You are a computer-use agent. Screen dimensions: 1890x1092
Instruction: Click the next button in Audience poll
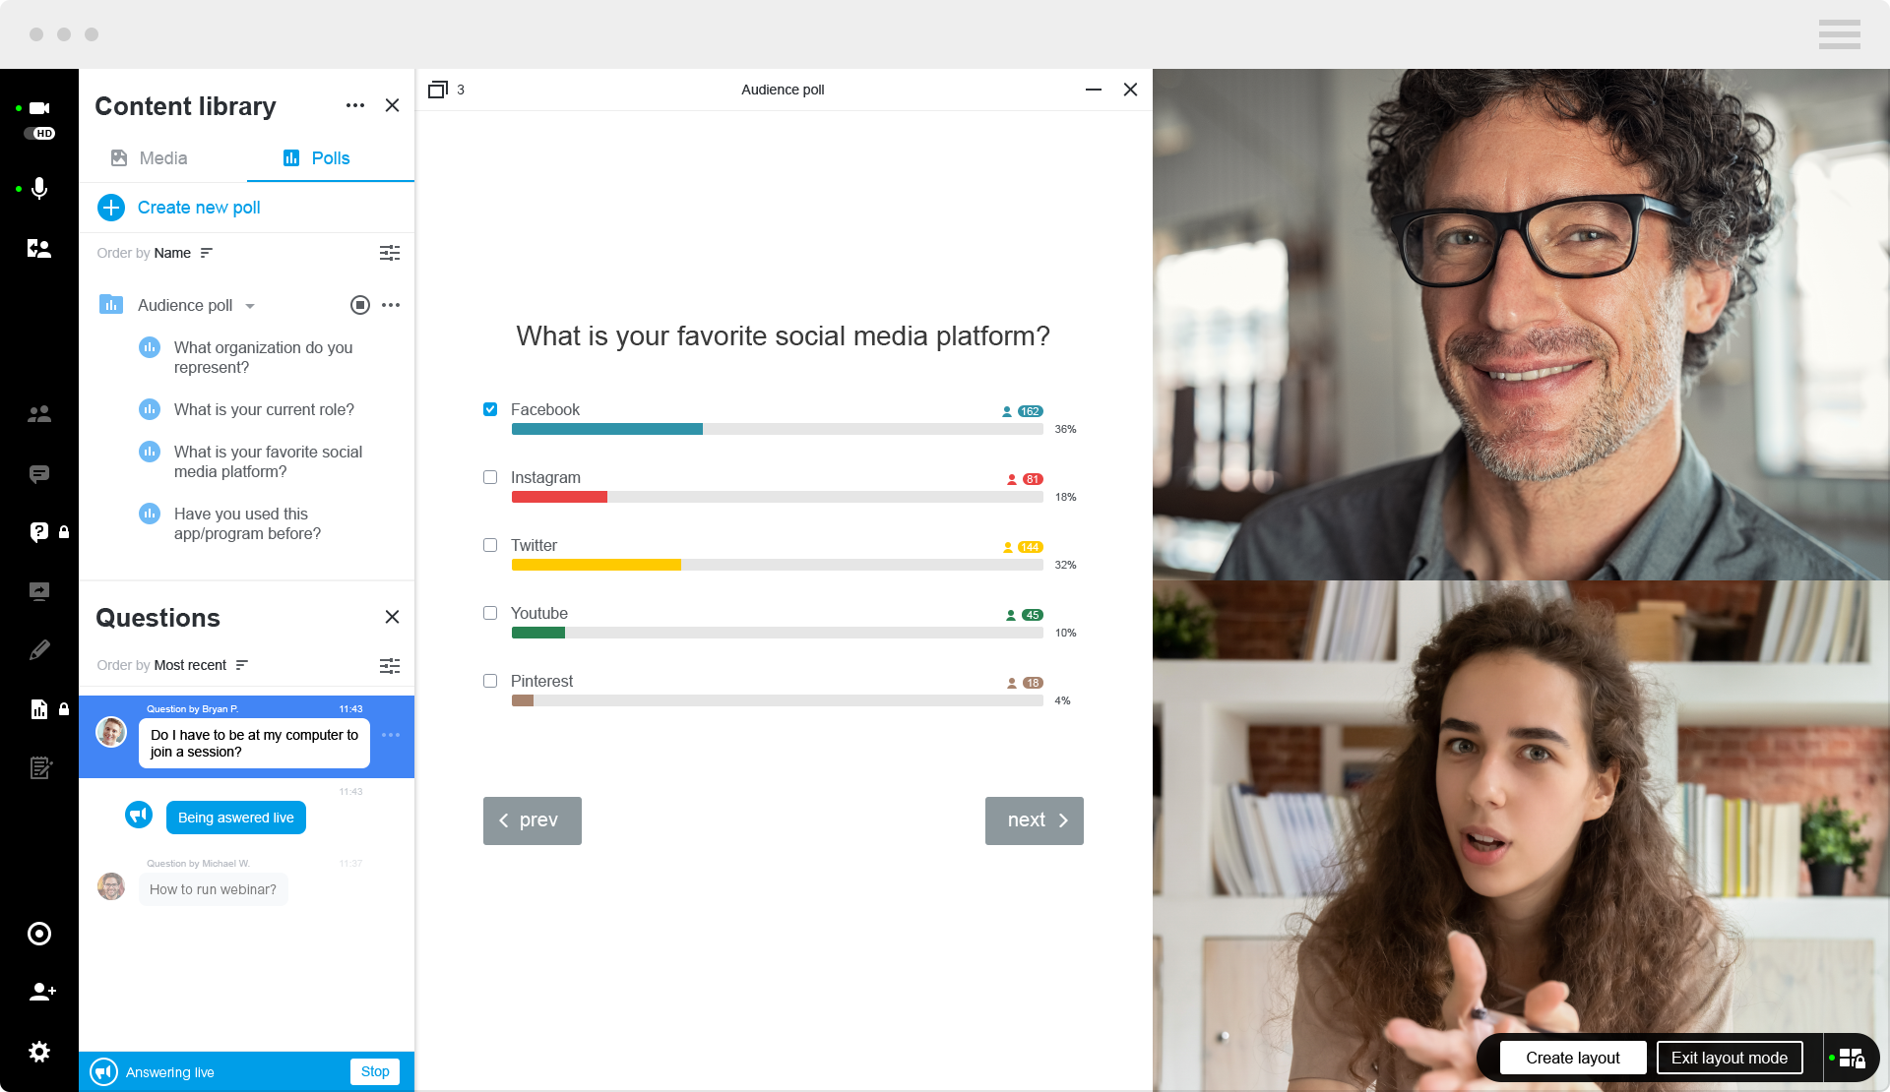(1035, 820)
